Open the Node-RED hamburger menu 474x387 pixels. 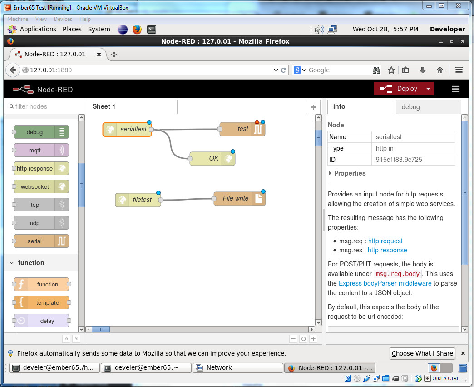tap(455, 89)
